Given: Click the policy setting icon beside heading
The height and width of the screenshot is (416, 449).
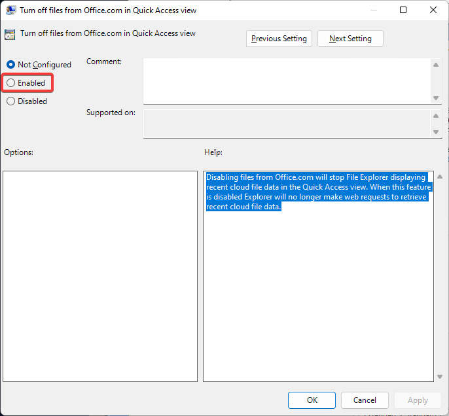Looking at the screenshot, I should coord(10,35).
